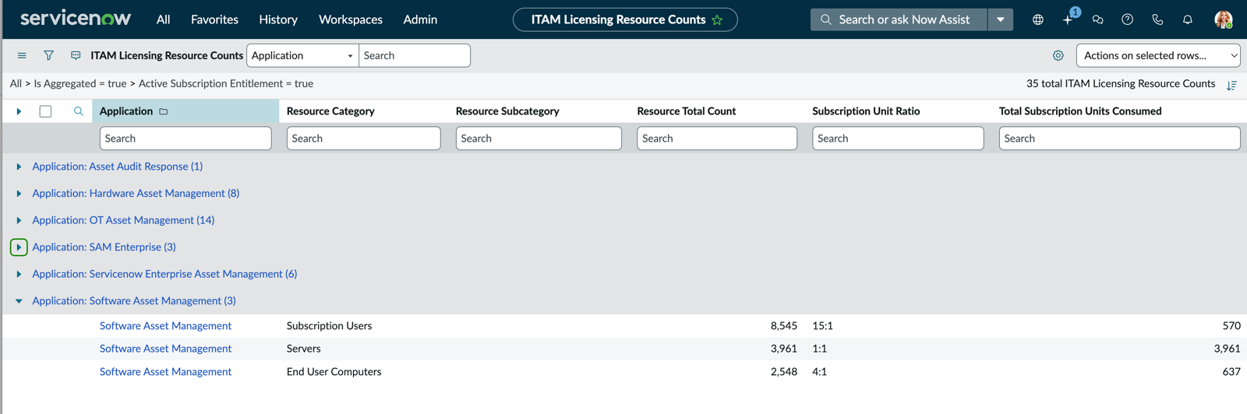Focus the Subscription Unit Ratio search field
1247x414 pixels.
pyautogui.click(x=898, y=139)
